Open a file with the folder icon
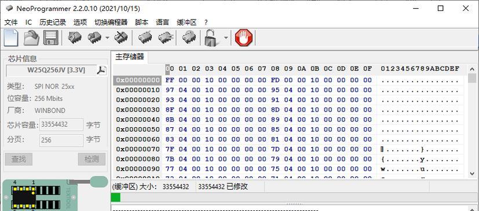The image size is (479, 211). coord(31,38)
